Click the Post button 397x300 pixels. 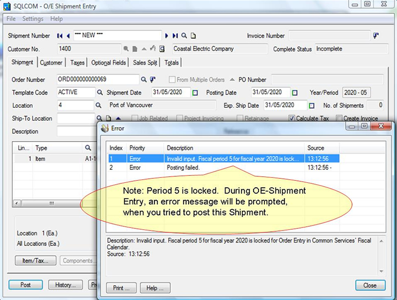[26, 285]
